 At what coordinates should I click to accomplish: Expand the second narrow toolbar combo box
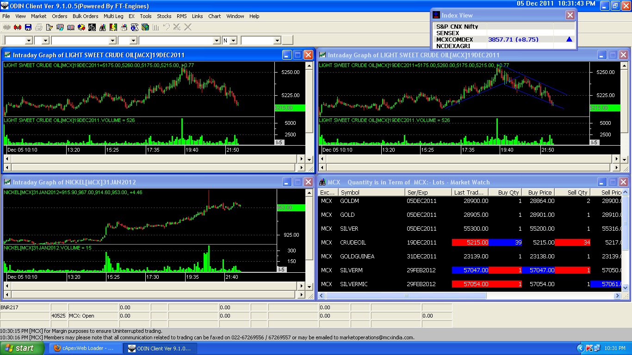point(45,40)
